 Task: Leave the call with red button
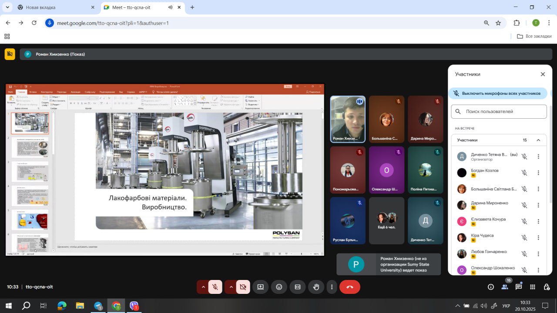[349, 287]
